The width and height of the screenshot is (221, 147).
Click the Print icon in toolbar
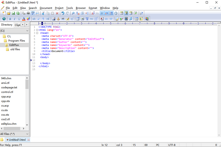click(x=28, y=13)
